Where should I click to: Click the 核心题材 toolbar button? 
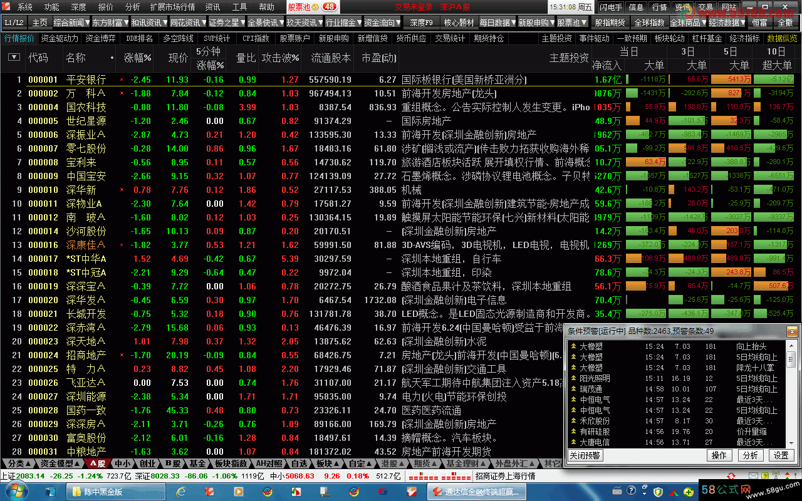pyautogui.click(x=459, y=23)
